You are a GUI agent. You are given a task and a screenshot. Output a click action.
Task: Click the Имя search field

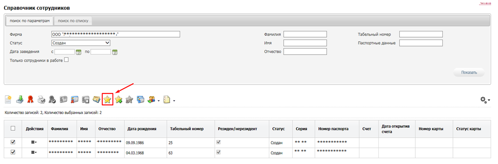point(305,43)
